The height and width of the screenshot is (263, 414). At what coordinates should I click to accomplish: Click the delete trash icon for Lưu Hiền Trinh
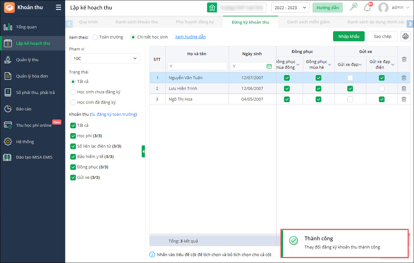(x=404, y=89)
